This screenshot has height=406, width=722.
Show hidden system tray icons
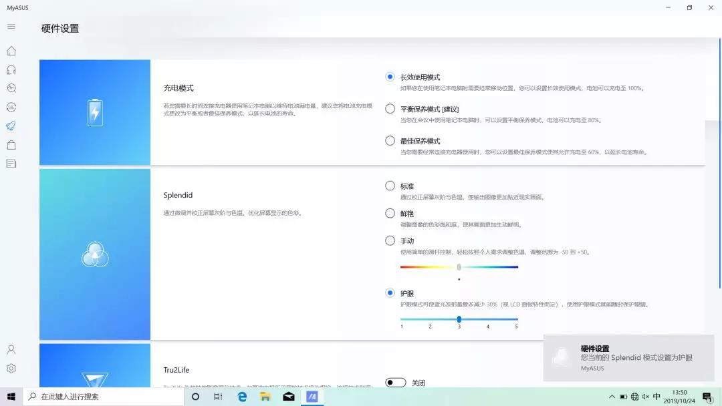click(x=612, y=397)
